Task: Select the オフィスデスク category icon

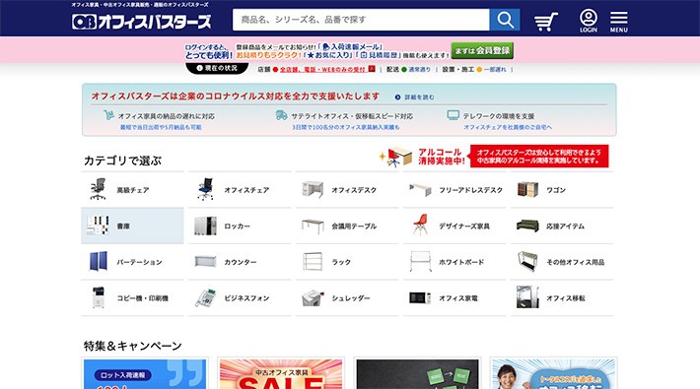Action: click(x=313, y=189)
